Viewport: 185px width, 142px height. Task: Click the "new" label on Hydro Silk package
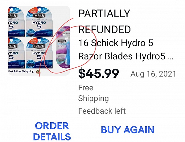(62, 30)
